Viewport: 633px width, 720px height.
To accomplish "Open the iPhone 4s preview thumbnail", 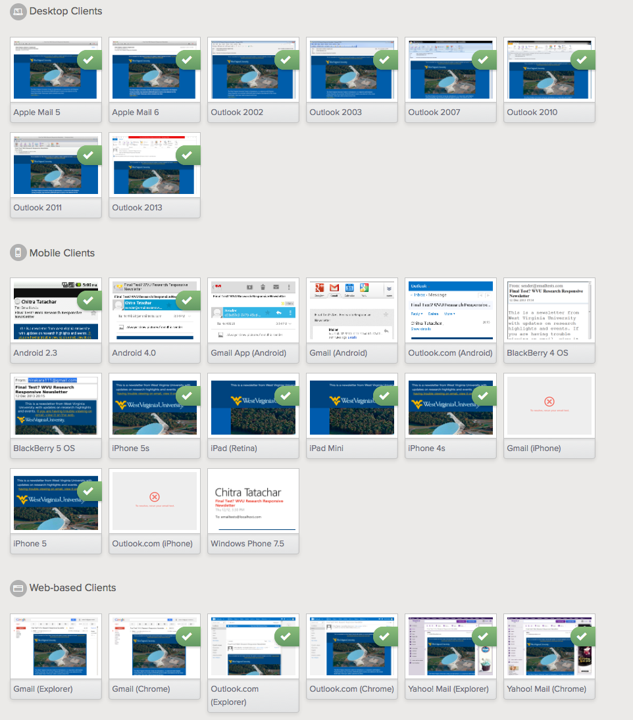I will [x=451, y=406].
